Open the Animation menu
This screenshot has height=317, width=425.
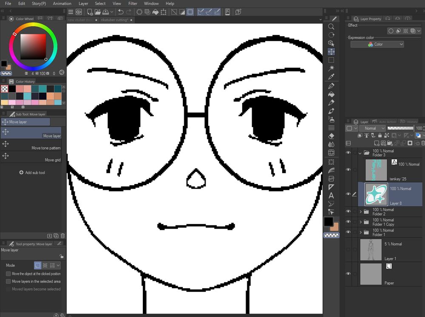point(62,3)
